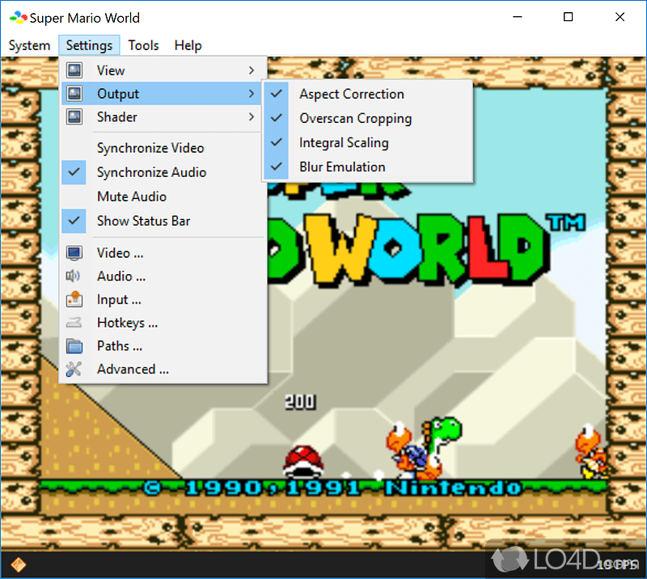Toggle Mute Audio on
This screenshot has width=647, height=579.
click(163, 197)
